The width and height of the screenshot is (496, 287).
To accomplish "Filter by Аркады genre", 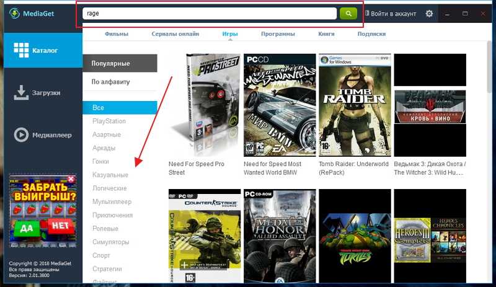I will [104, 148].
